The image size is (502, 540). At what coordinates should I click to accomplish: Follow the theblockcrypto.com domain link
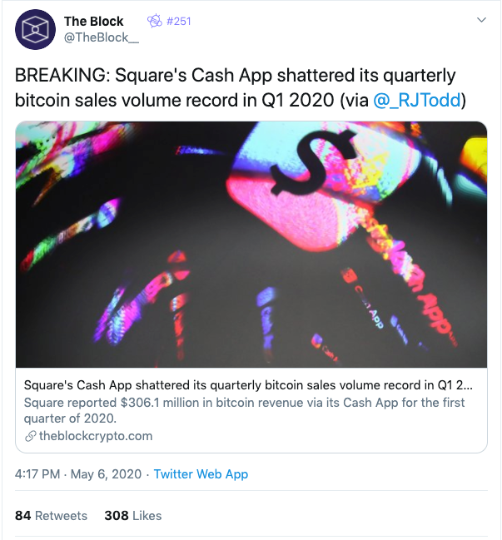click(x=96, y=436)
